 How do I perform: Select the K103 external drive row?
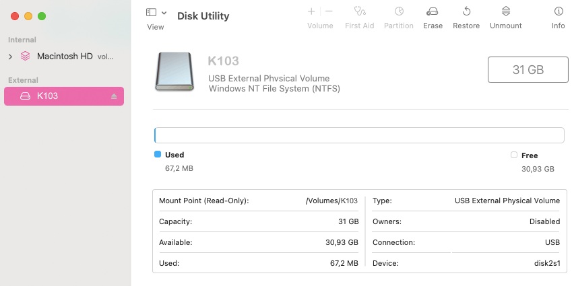point(64,96)
